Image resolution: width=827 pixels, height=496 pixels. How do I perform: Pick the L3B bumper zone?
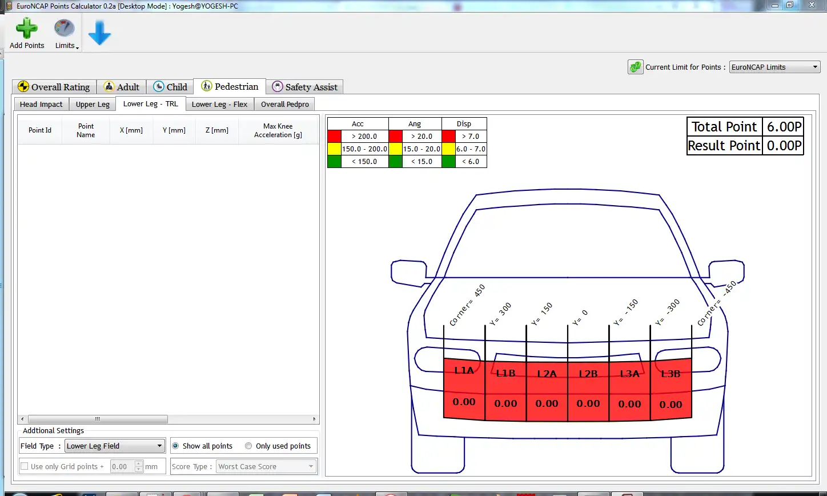coord(671,389)
